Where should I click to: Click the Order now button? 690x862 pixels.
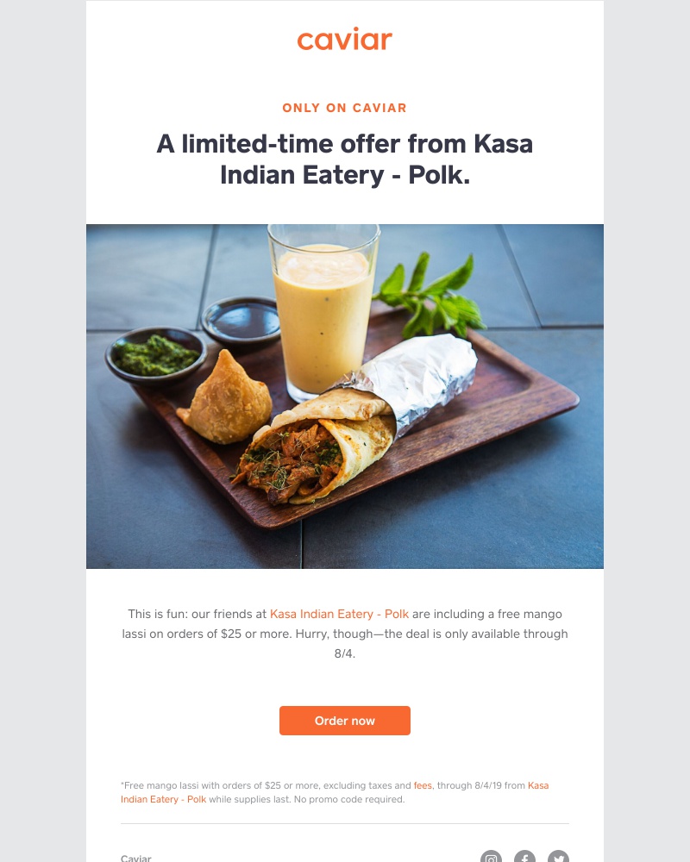click(344, 721)
